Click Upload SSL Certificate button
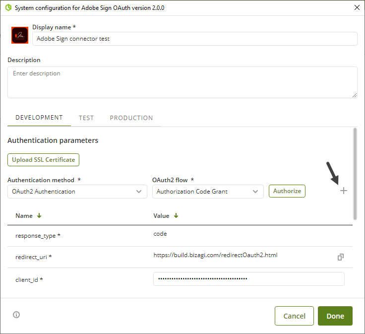The height and width of the screenshot is (334, 365). click(x=43, y=160)
